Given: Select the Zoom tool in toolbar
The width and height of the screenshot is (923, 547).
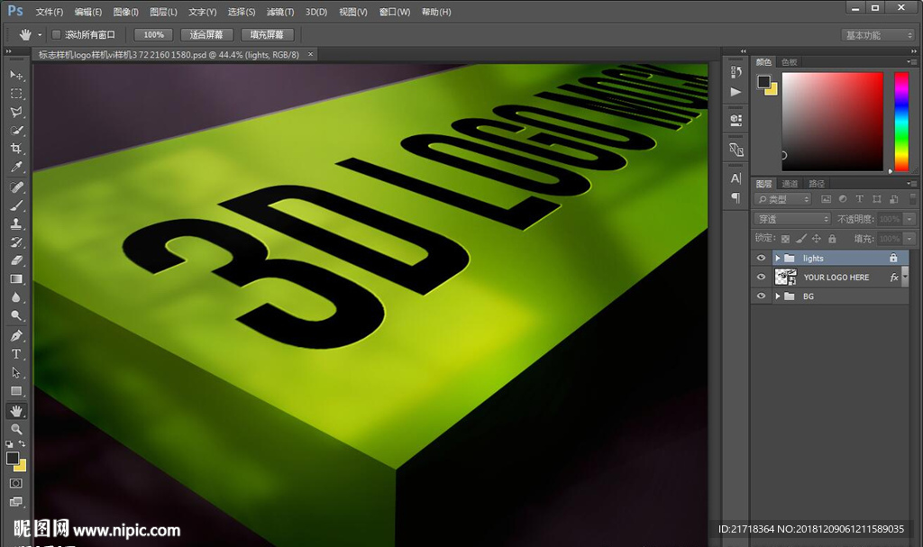Looking at the screenshot, I should [x=16, y=430].
